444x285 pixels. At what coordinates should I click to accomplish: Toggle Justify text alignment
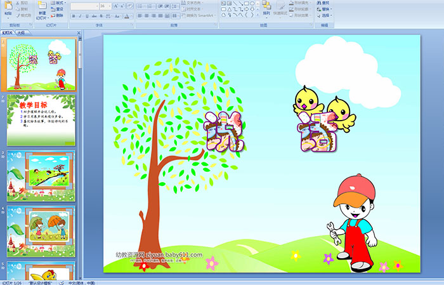coord(160,16)
